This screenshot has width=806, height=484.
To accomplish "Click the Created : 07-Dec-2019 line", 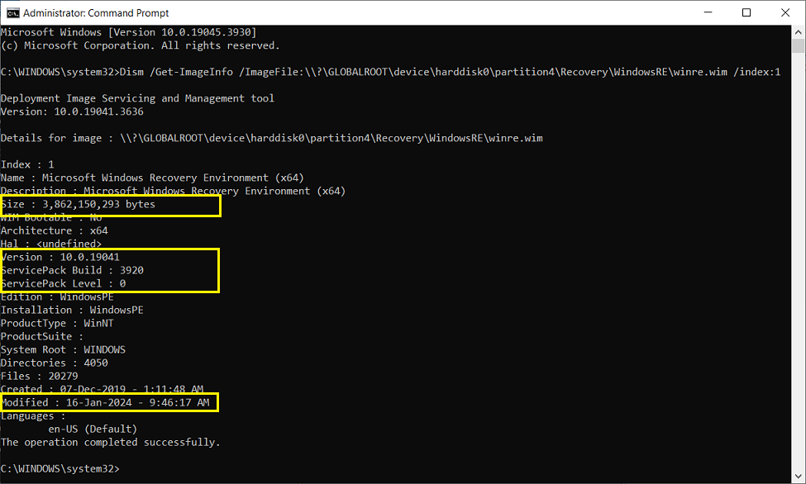I will click(x=102, y=389).
